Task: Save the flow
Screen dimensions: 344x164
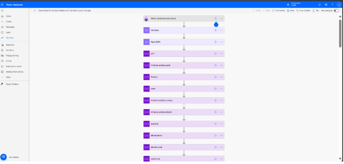Action: point(291,10)
